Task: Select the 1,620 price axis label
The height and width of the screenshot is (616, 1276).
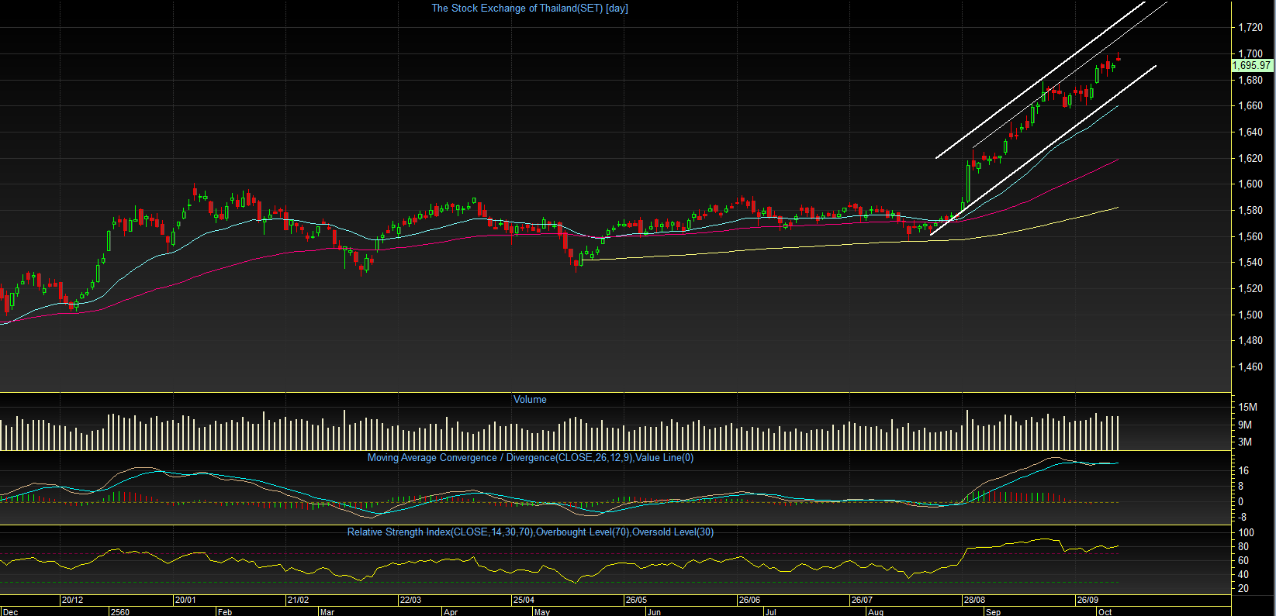Action: pyautogui.click(x=1250, y=159)
